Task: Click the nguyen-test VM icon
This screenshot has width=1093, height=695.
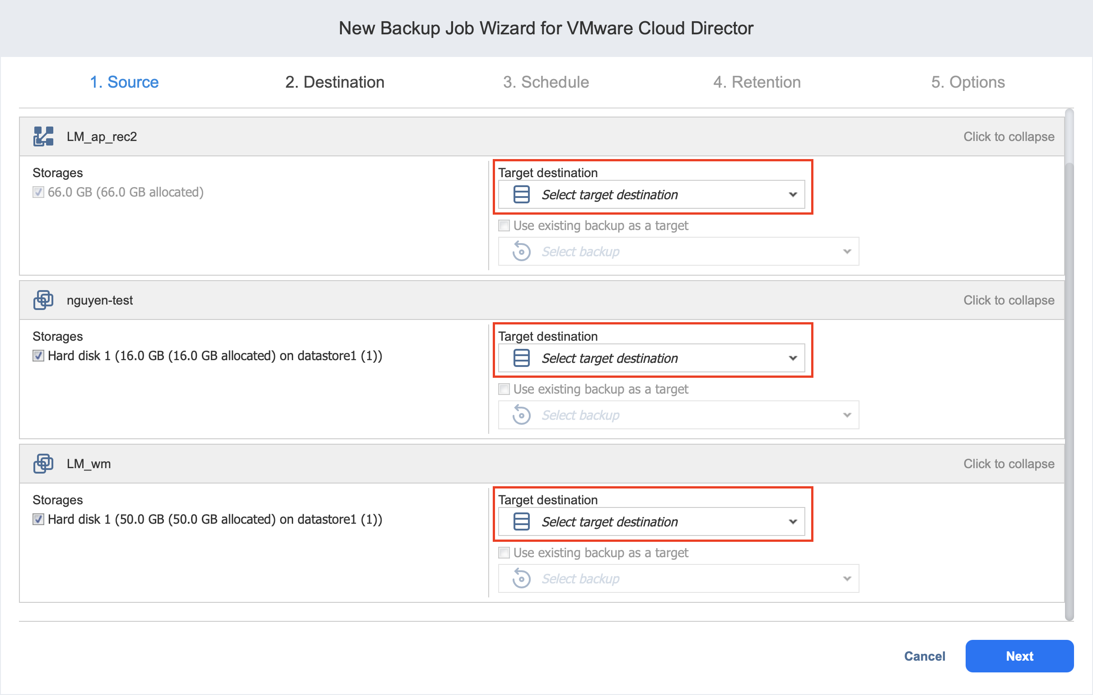Action: click(x=43, y=300)
